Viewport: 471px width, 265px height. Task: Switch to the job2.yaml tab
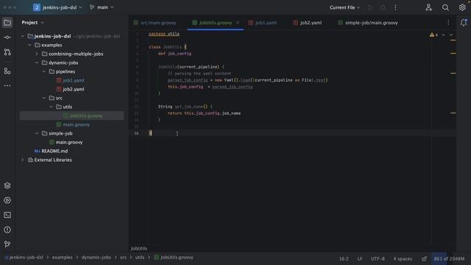(308, 23)
